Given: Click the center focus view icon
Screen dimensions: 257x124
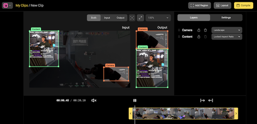Looking at the screenshot, I should [x=132, y=18].
